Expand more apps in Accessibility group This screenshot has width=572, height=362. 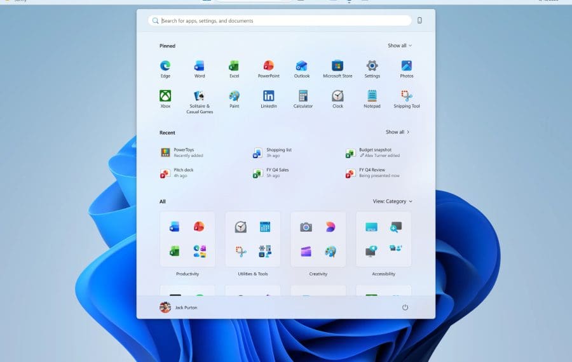coord(395,248)
